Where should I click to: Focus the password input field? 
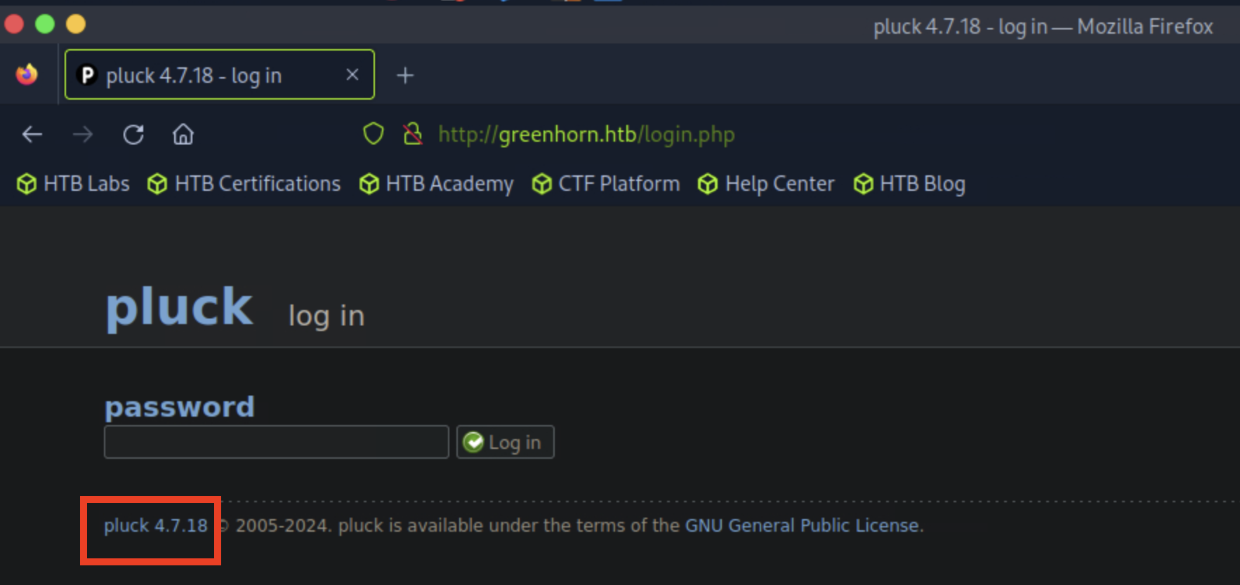coord(276,442)
